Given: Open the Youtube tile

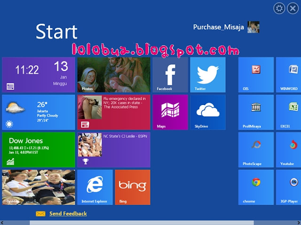Looking at the screenshot, I should pyautogui.click(x=288, y=150).
